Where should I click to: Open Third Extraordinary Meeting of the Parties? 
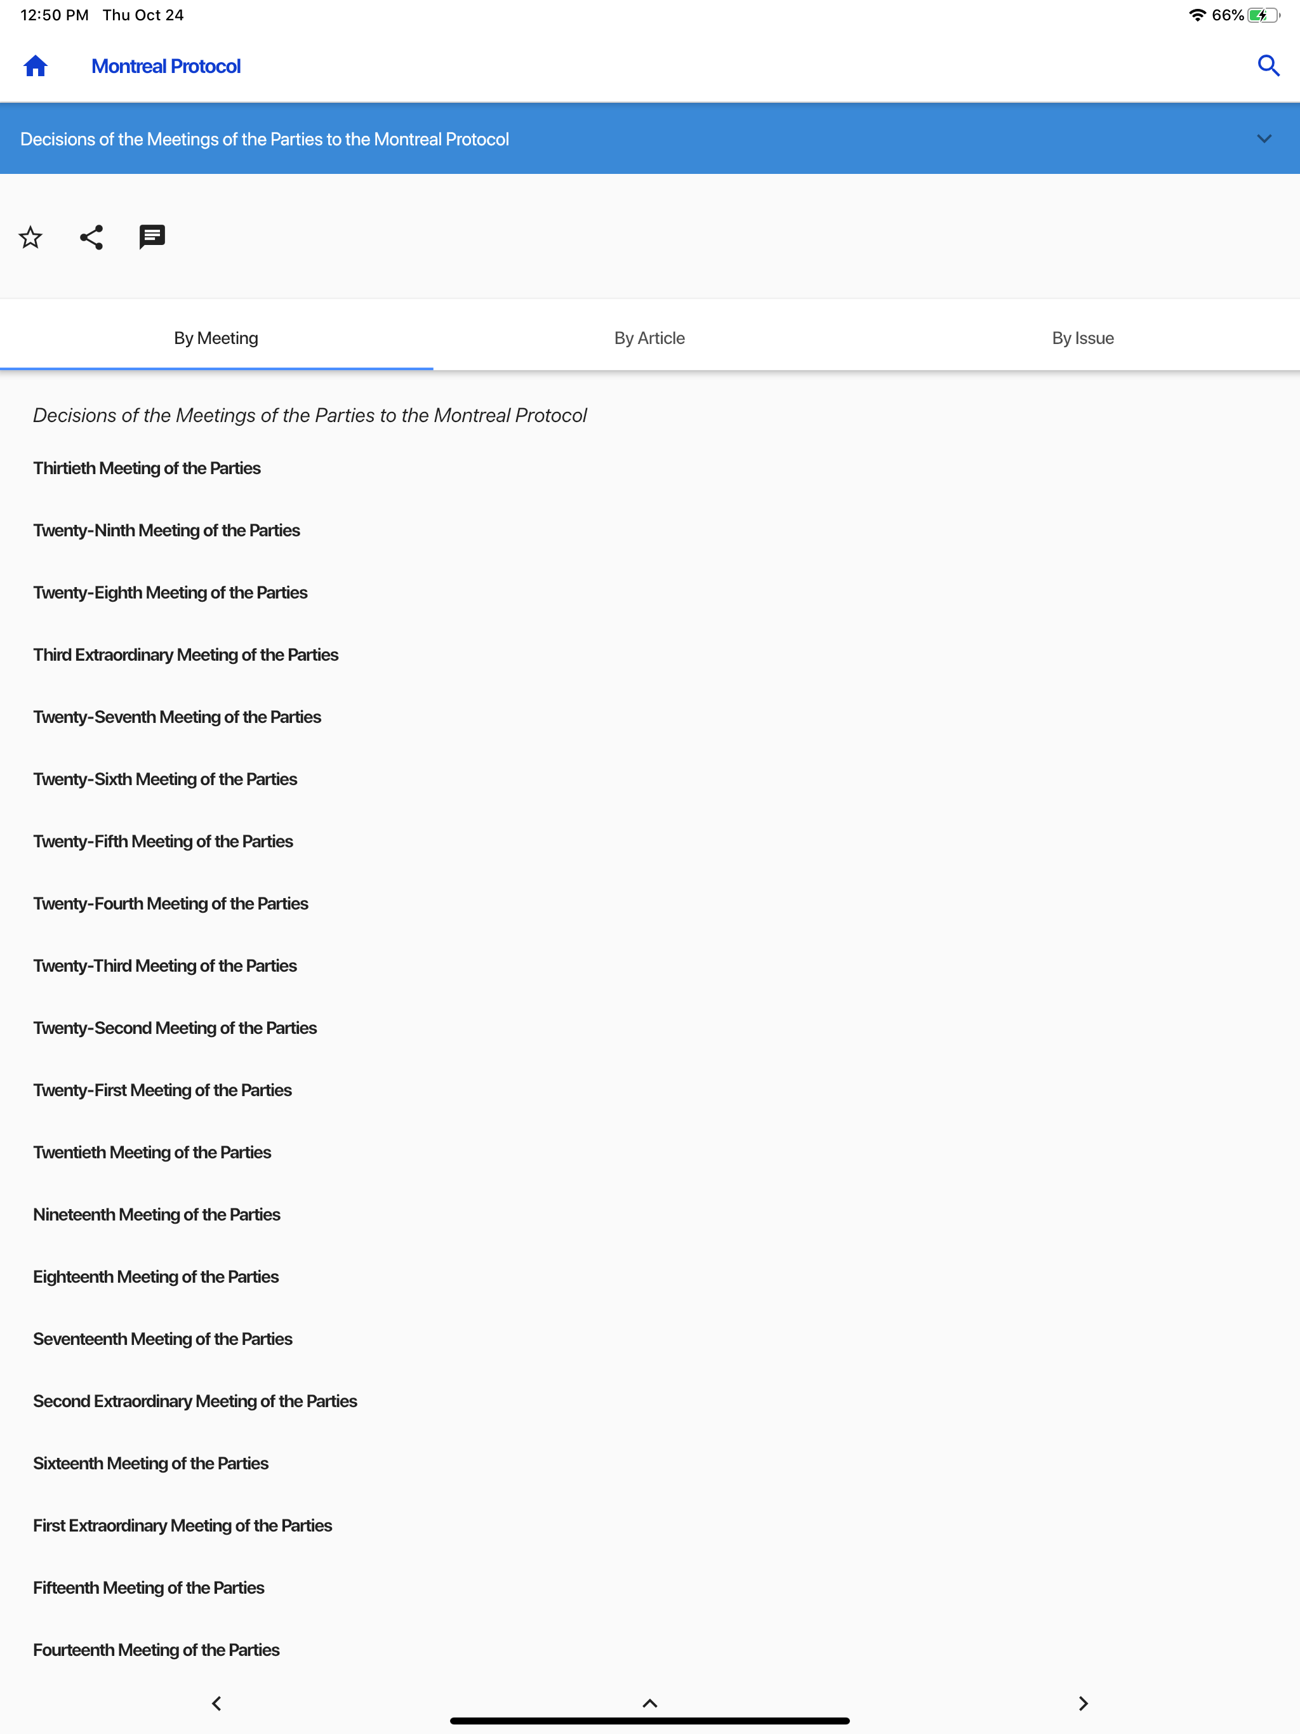tap(186, 654)
